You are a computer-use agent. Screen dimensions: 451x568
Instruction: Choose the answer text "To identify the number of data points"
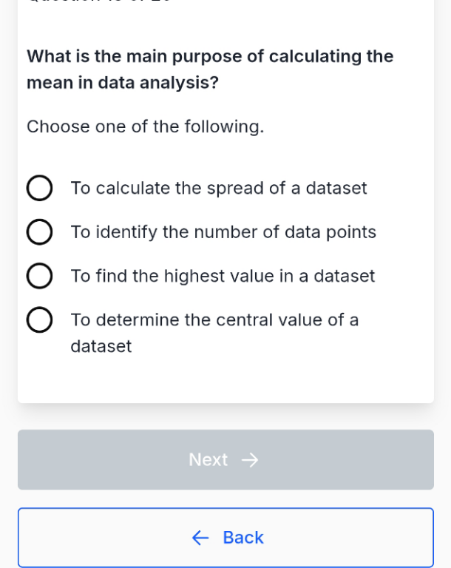[223, 232]
